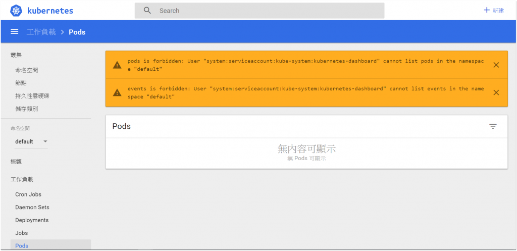Click the 無內容可顯示 message

(306, 149)
